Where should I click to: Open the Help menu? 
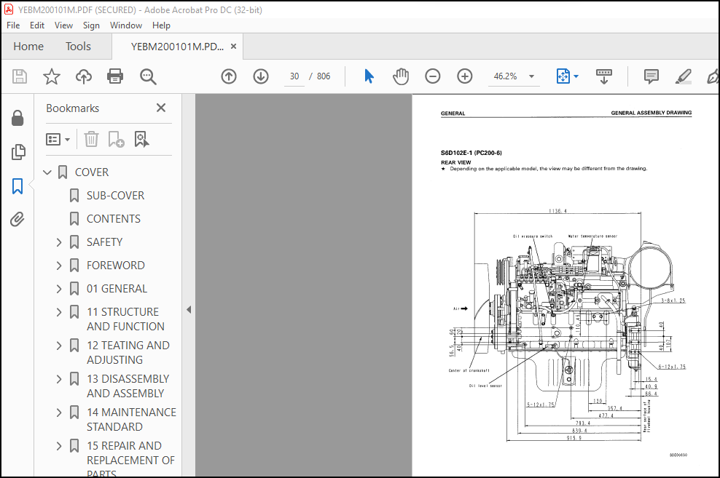[161, 25]
